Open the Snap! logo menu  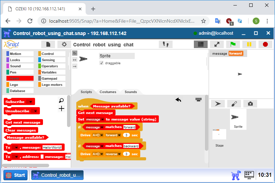[11, 44]
